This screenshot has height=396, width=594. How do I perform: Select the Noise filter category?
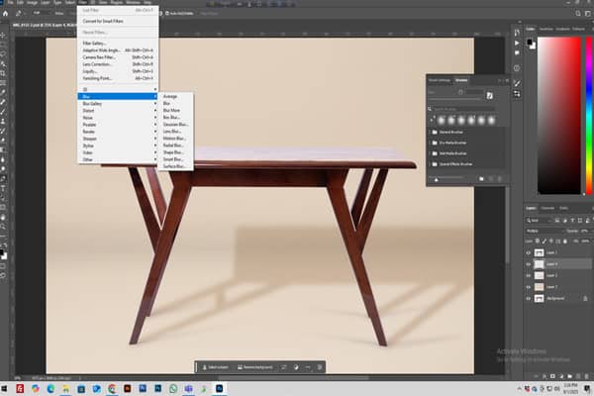coord(118,118)
